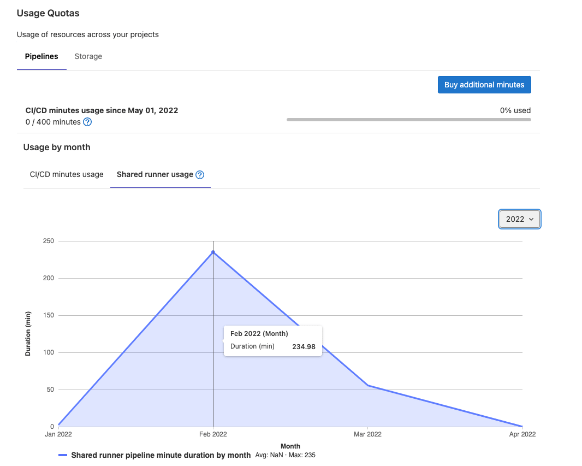Click the 0% used label

click(515, 110)
